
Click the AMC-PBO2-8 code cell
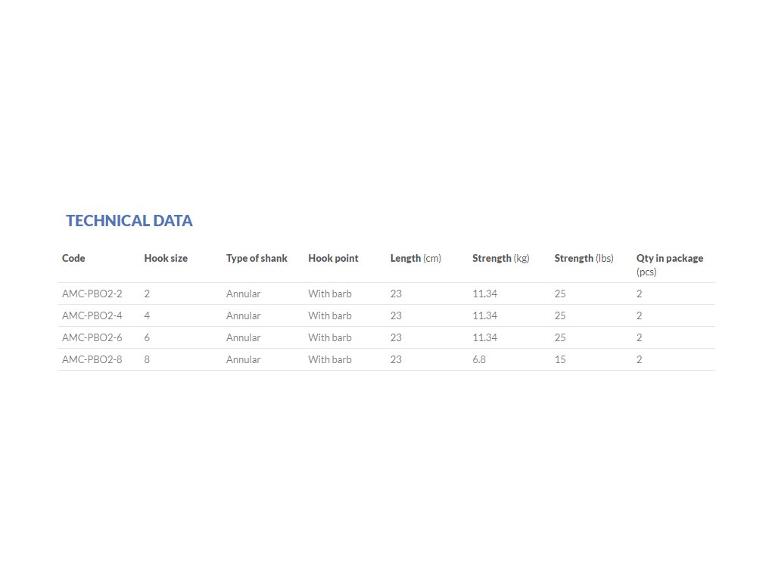click(x=92, y=359)
